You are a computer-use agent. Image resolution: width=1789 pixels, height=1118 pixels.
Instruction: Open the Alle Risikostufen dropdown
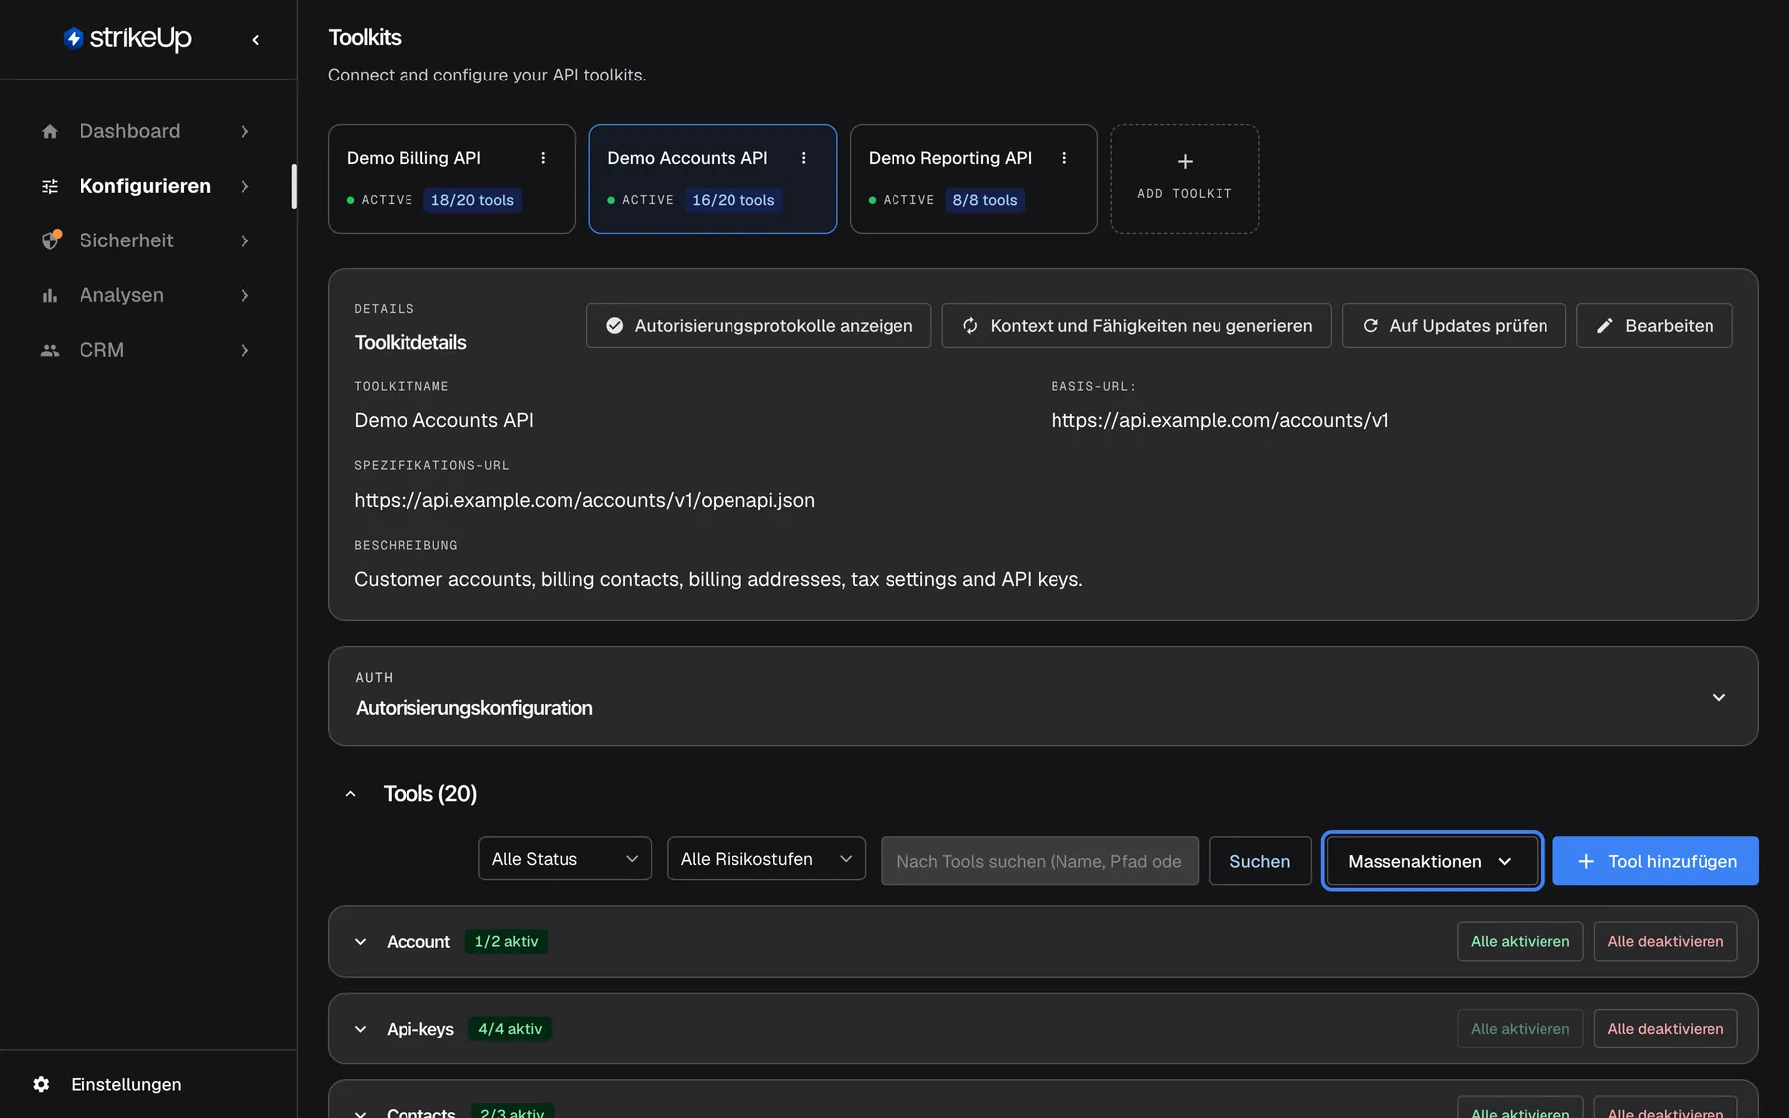point(766,859)
